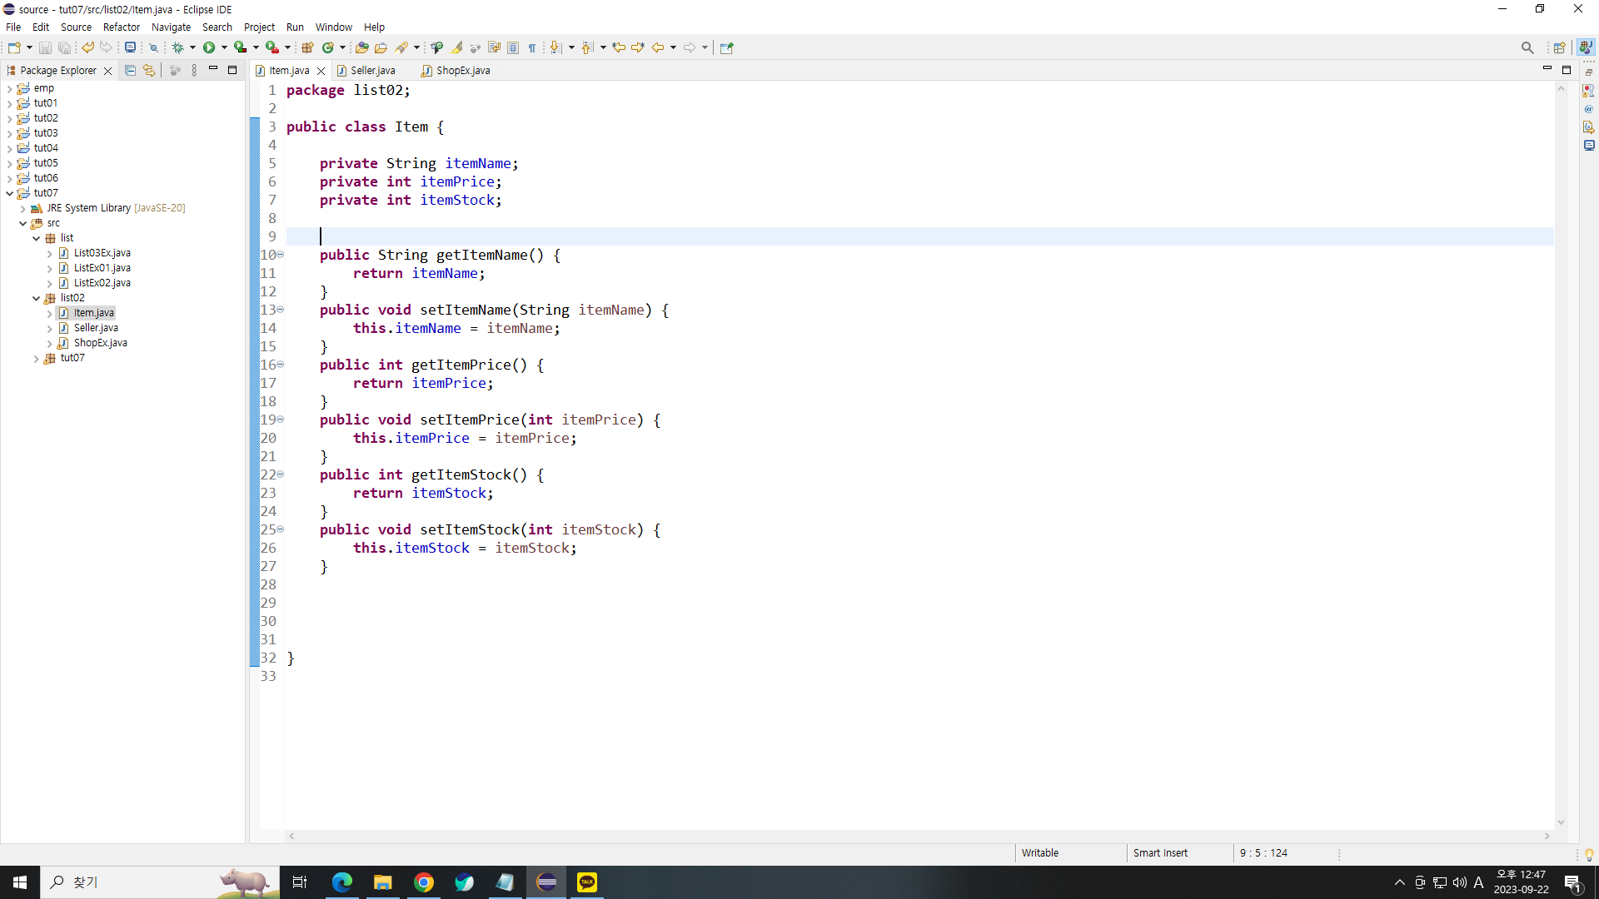The image size is (1599, 899).
Task: Click Collapse All in Package Explorer
Action: 130,71
